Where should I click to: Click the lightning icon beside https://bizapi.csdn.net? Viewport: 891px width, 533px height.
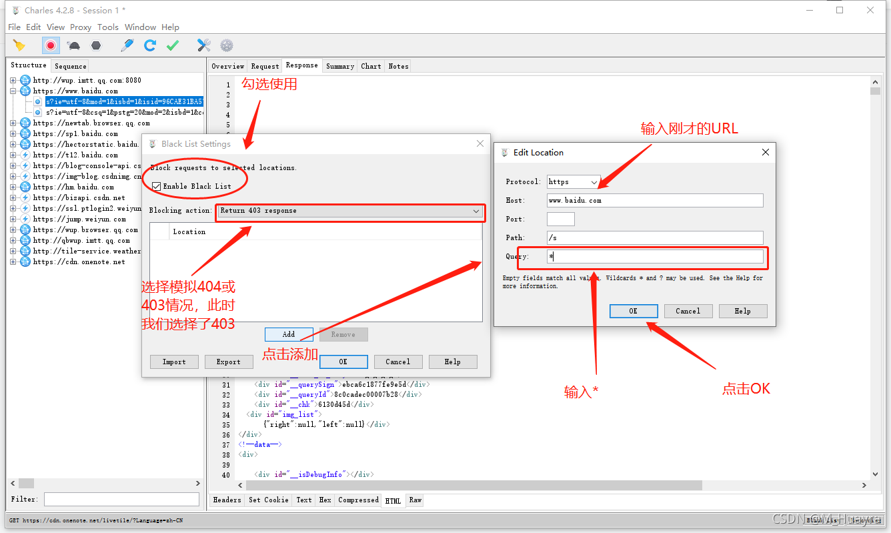[25, 197]
